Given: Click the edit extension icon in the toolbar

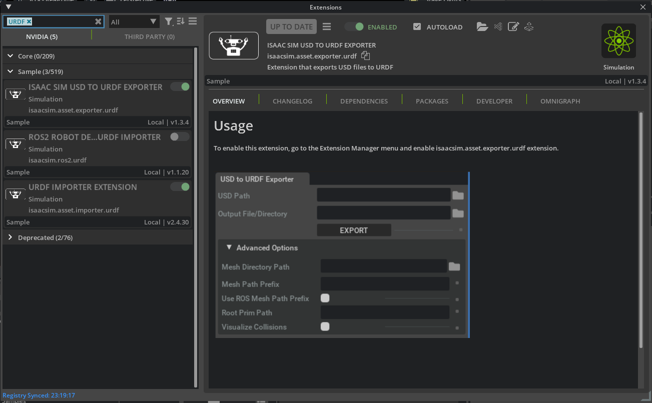Looking at the screenshot, I should 513,26.
